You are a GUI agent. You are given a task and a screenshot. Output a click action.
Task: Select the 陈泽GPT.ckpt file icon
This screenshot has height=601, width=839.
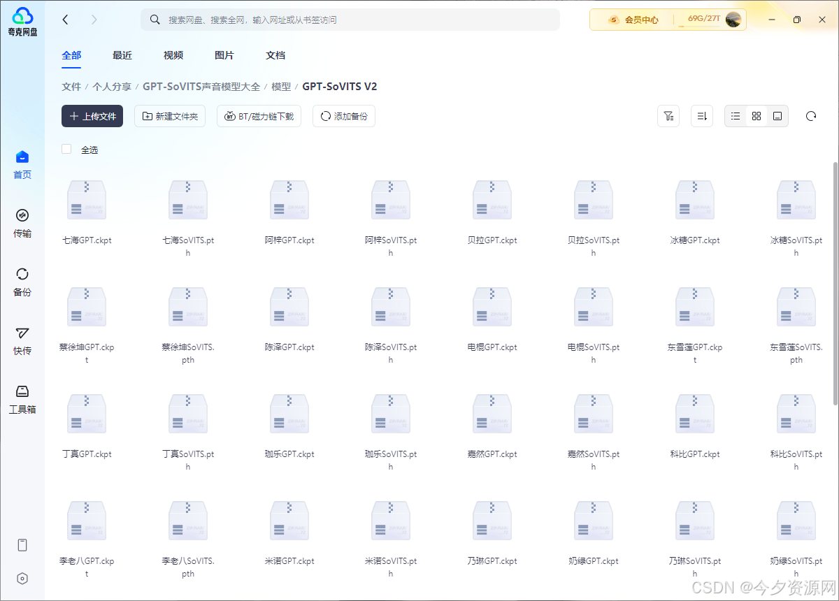[x=289, y=307]
